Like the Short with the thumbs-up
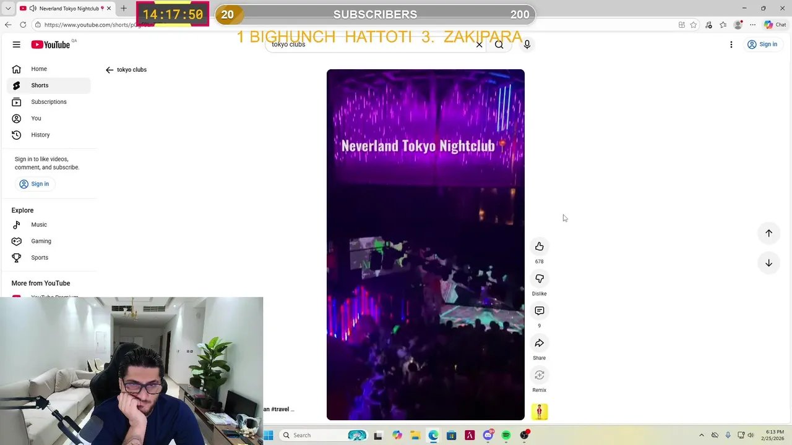The width and height of the screenshot is (792, 445). pyautogui.click(x=540, y=247)
